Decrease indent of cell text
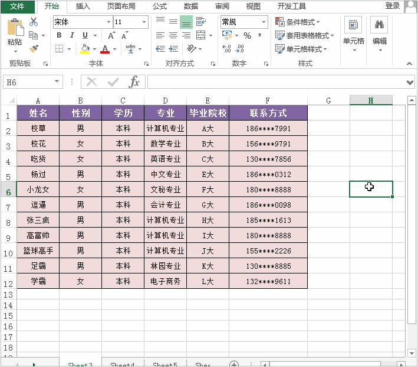 tap(160, 49)
